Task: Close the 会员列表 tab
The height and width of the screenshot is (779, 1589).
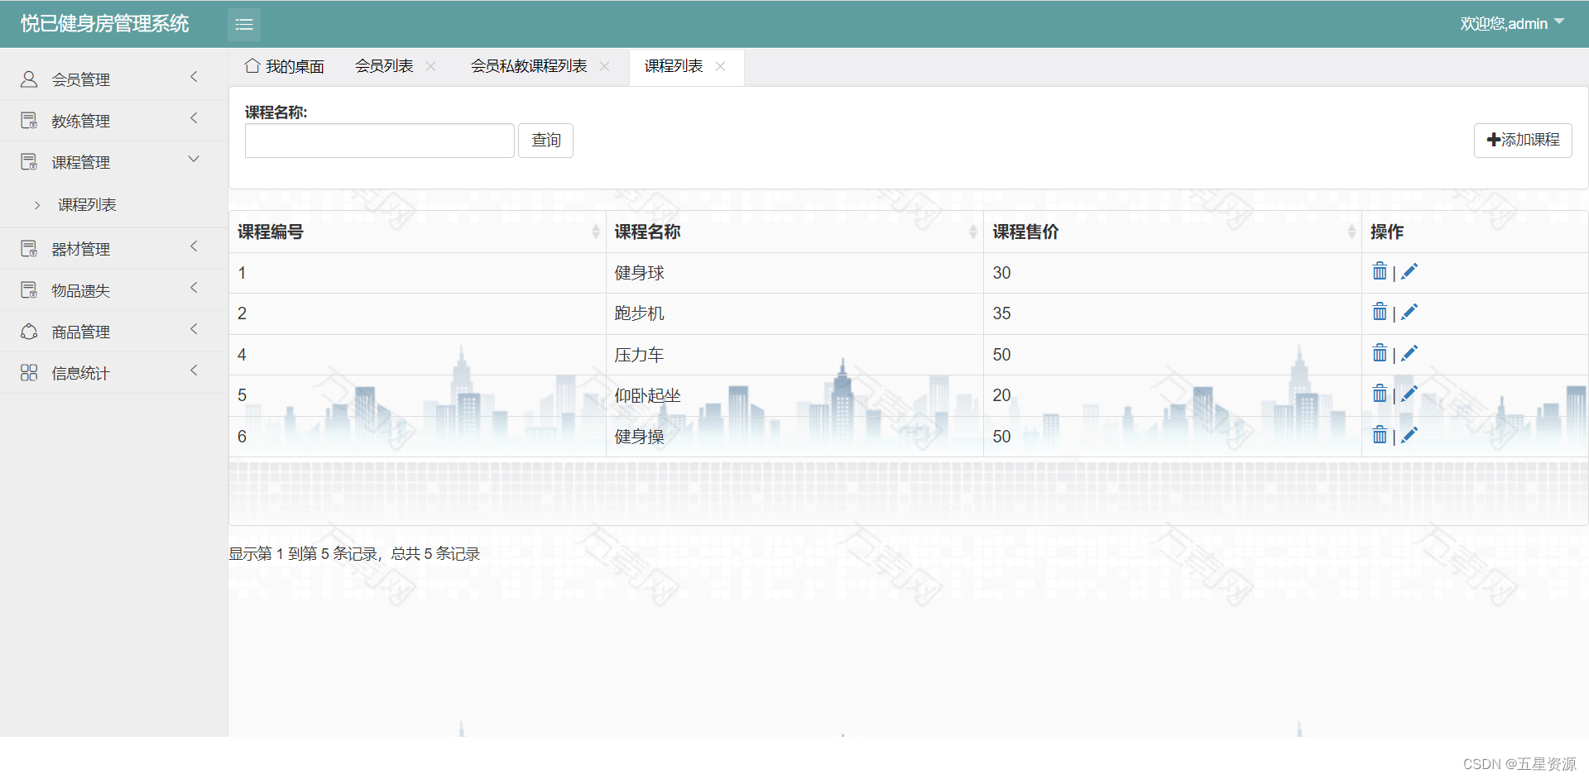Action: (x=431, y=66)
